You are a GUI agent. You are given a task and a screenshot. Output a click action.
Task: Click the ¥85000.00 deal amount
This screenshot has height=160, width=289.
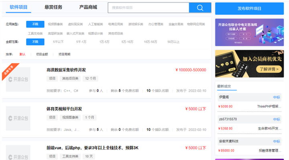tap(226, 151)
